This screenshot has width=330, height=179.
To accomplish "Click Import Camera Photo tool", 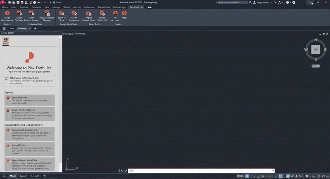I will click(89, 16).
